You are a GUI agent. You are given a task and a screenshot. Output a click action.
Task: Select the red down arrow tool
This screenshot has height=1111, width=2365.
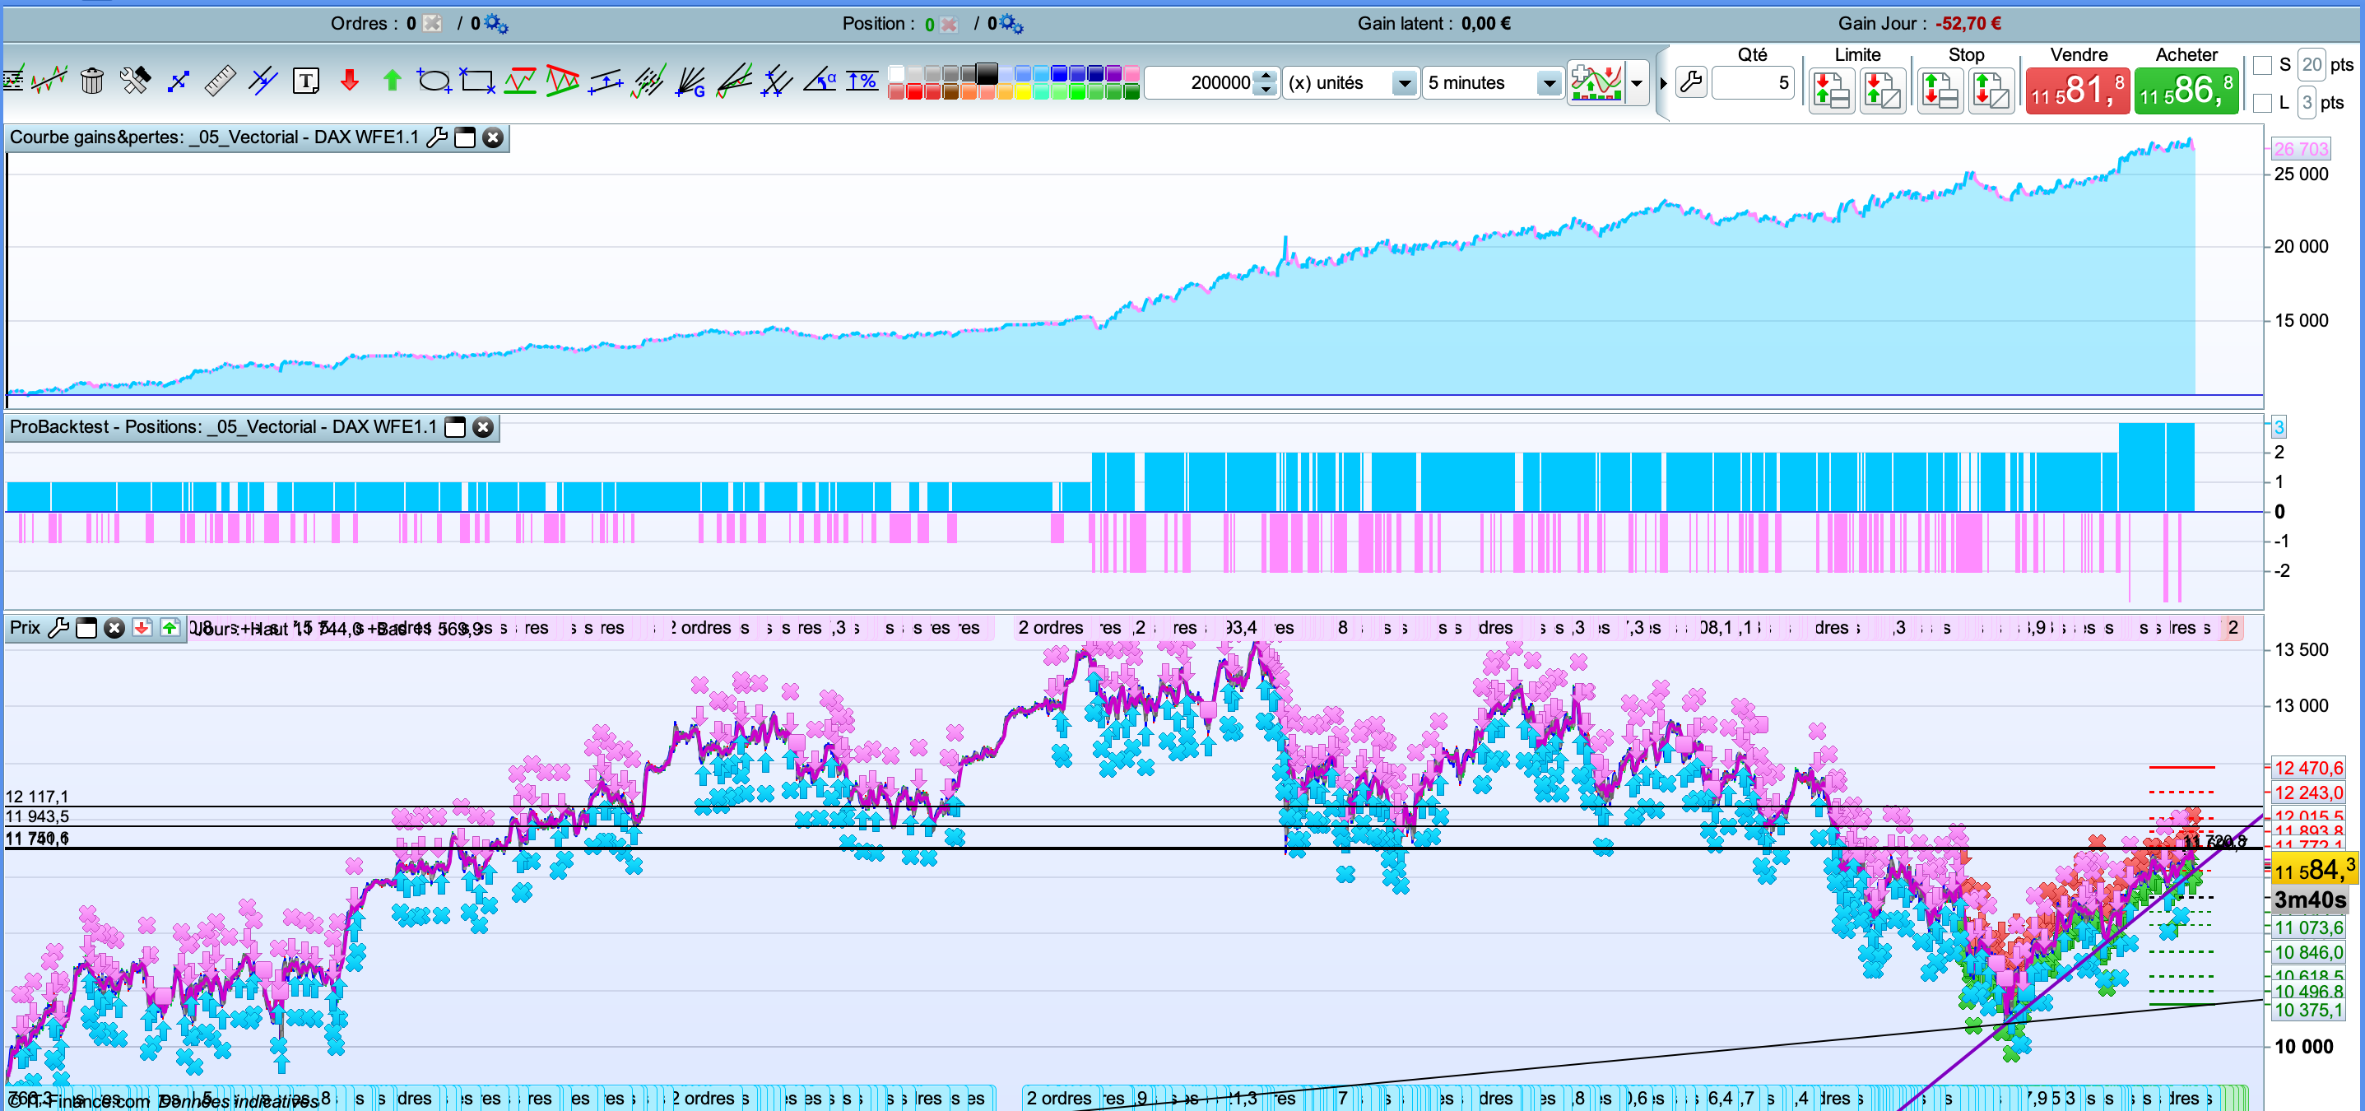click(x=349, y=81)
